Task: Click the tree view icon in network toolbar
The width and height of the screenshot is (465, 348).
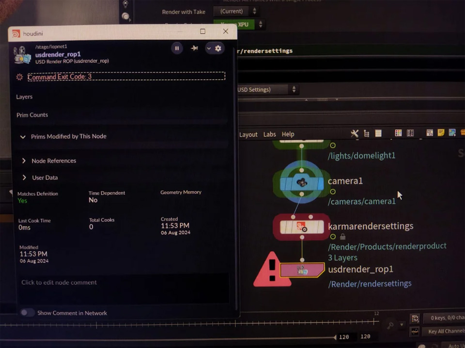Action: [367, 134]
